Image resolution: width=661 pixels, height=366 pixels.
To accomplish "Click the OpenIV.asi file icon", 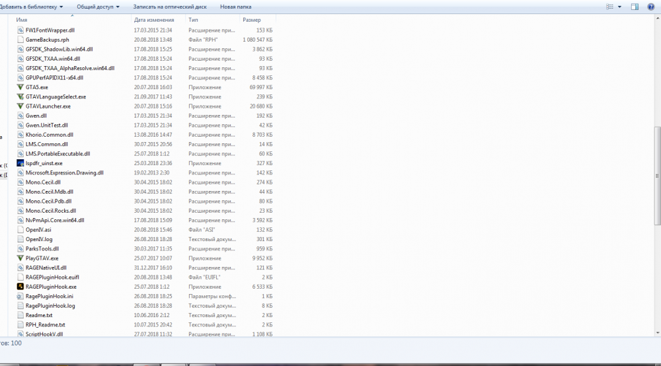I will pyautogui.click(x=20, y=229).
